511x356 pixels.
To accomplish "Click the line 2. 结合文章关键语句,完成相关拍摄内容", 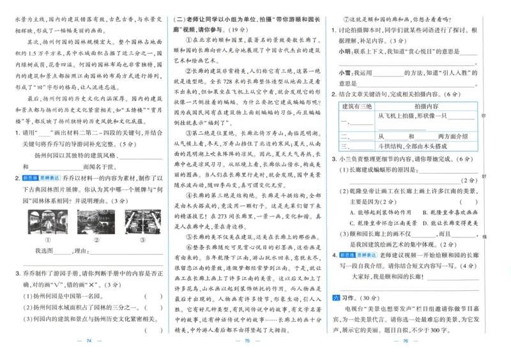I will click(x=396, y=94).
